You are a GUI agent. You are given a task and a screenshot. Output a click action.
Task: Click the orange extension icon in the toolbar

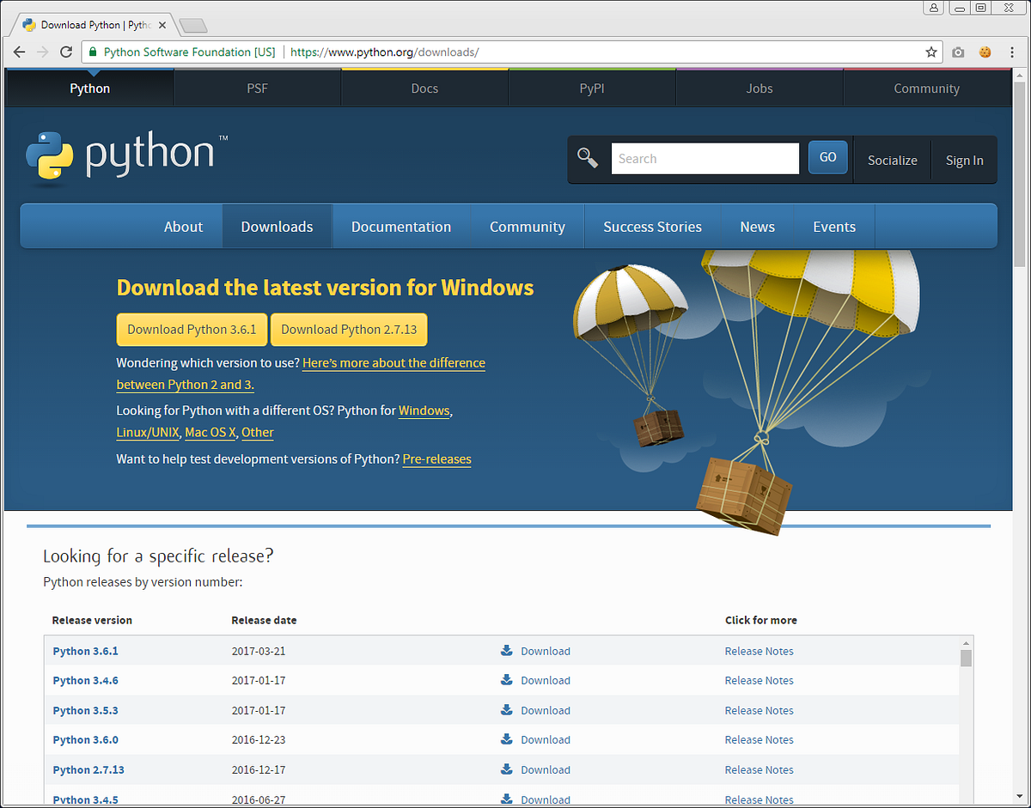coord(985,52)
